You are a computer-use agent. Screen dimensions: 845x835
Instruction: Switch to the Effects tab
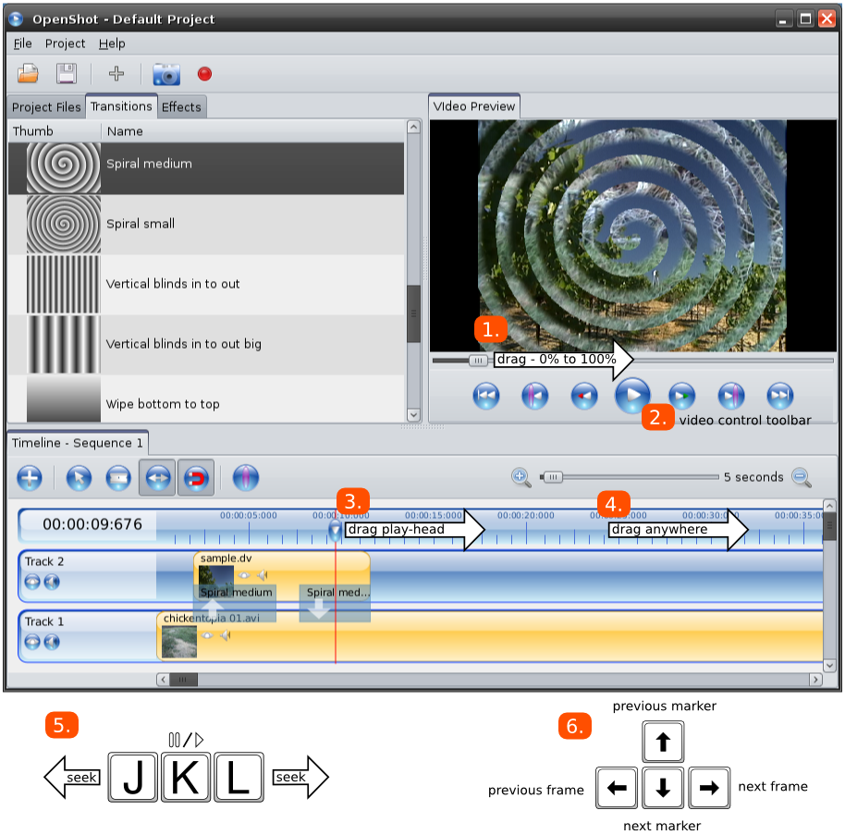tap(181, 107)
